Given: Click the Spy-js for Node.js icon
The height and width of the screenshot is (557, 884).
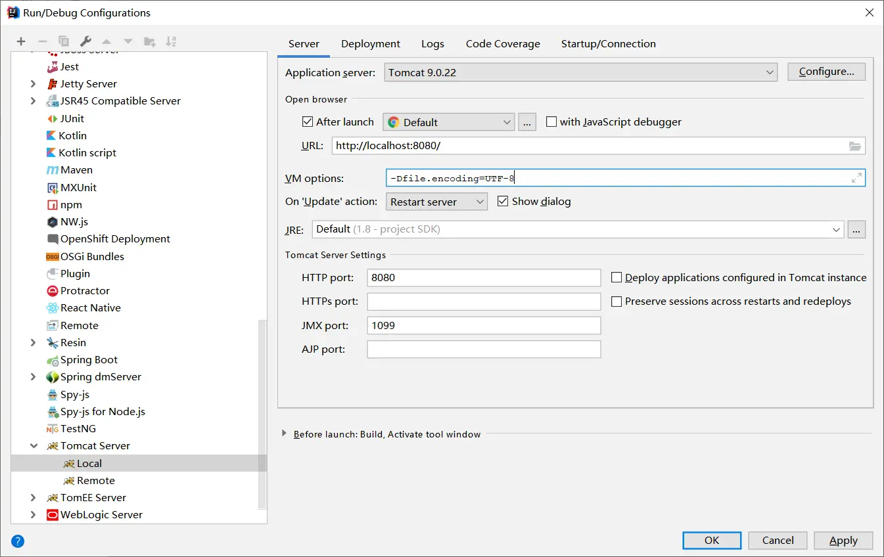Looking at the screenshot, I should coord(53,411).
